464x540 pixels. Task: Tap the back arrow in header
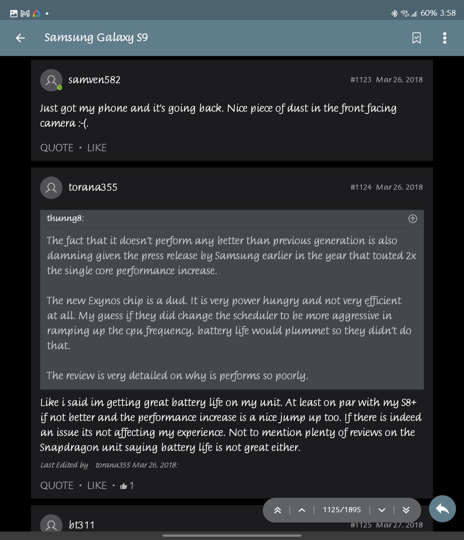20,38
